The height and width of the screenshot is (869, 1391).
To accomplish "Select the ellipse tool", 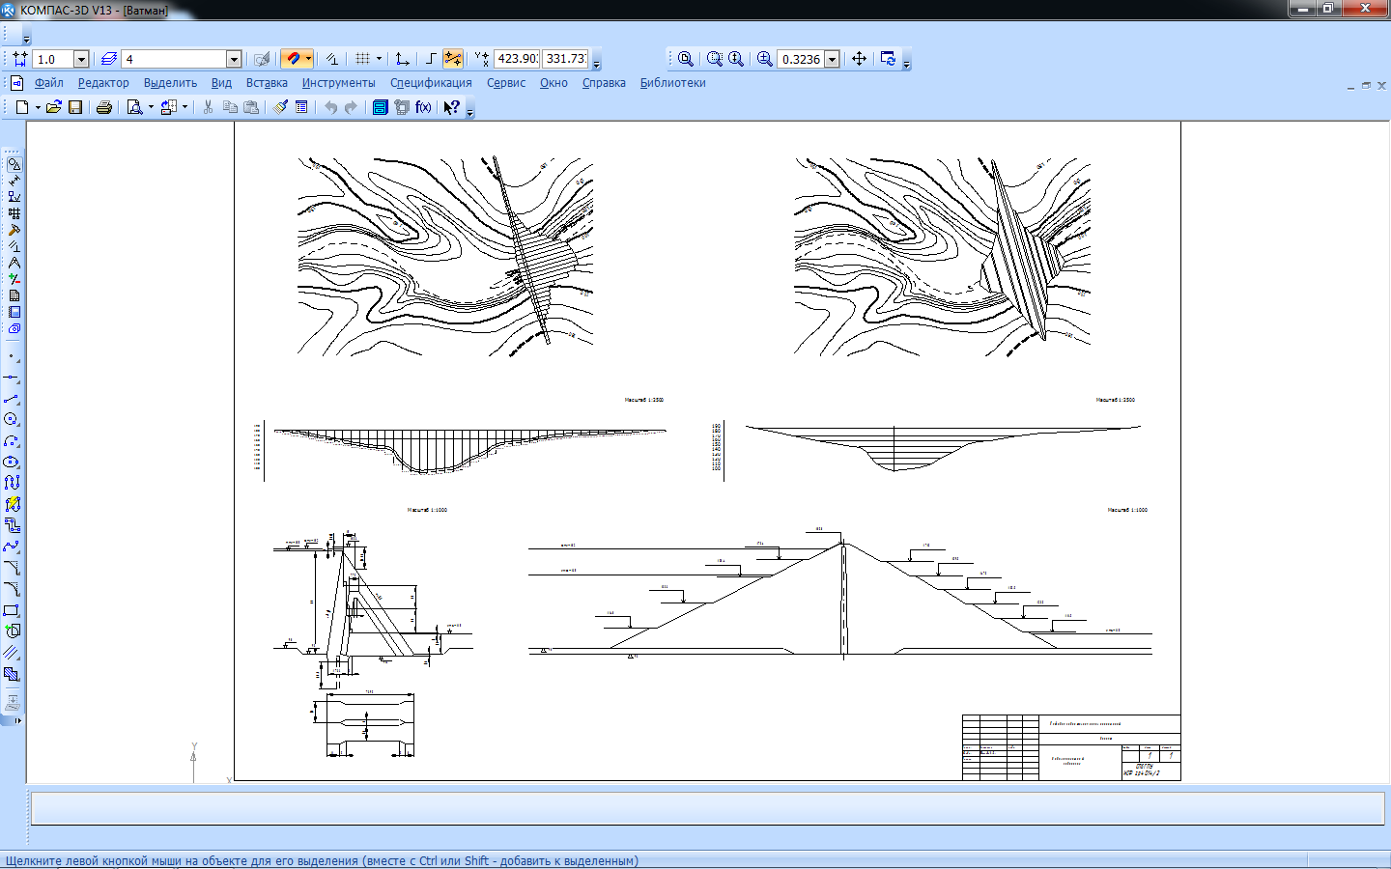I will (x=12, y=462).
